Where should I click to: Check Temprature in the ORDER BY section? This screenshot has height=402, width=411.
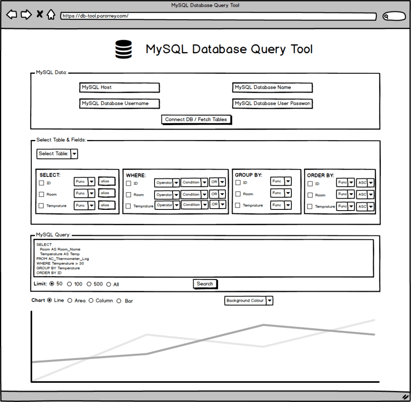click(x=310, y=207)
